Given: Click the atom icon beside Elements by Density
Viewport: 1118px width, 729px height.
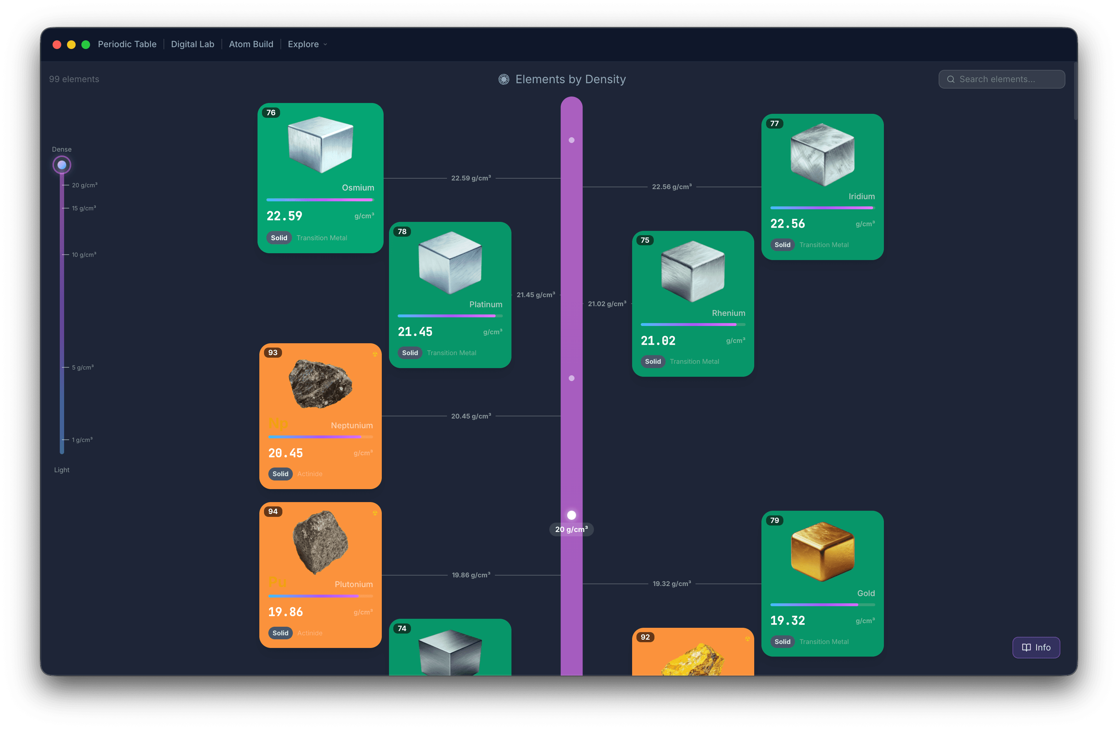Looking at the screenshot, I should pos(504,79).
